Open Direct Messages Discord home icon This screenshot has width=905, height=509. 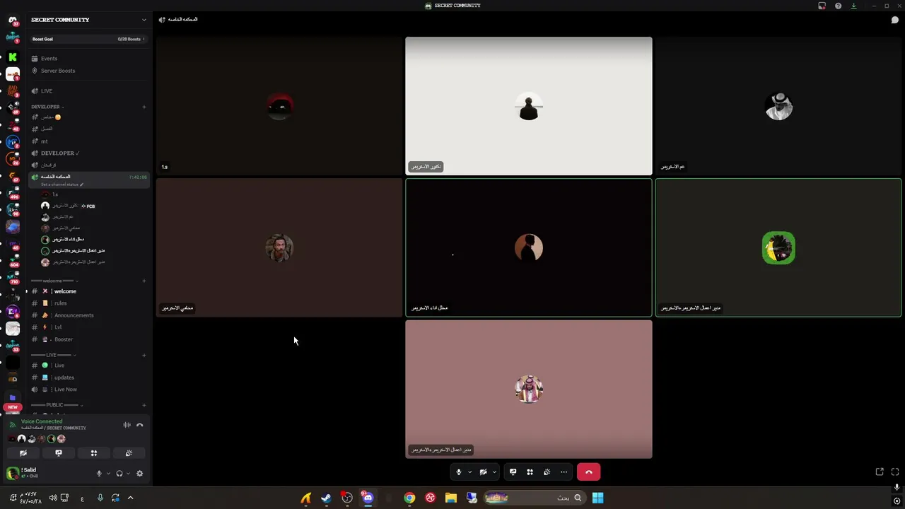point(13,21)
